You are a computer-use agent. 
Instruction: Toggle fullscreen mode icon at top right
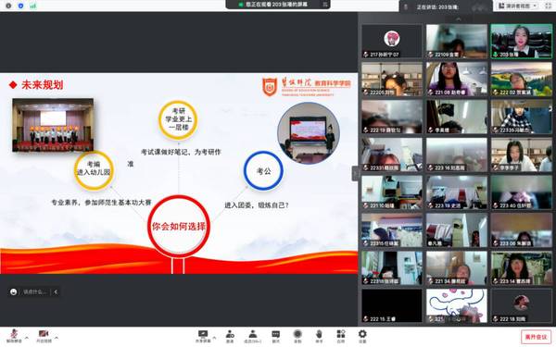pyautogui.click(x=549, y=6)
